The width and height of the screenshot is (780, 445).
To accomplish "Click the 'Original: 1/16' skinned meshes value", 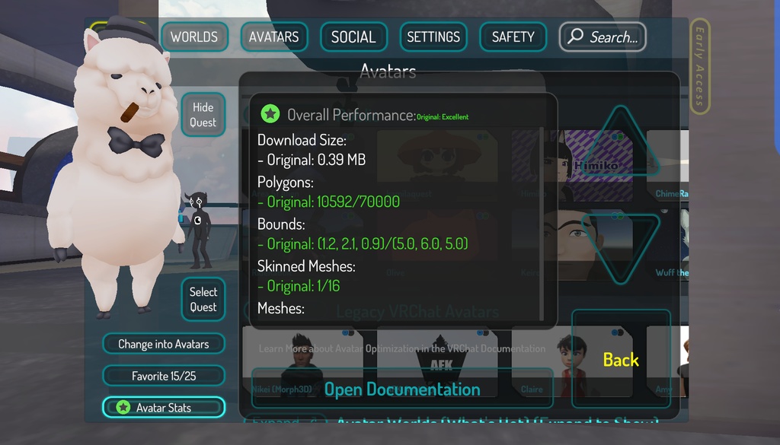I will 299,286.
